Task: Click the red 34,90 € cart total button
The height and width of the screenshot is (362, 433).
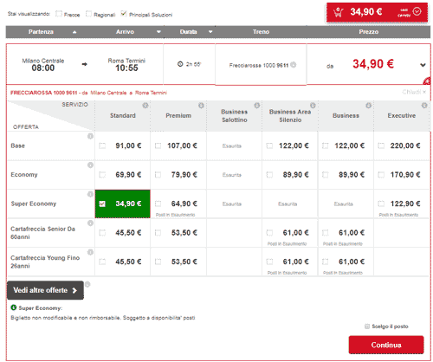Action: pyautogui.click(x=377, y=12)
